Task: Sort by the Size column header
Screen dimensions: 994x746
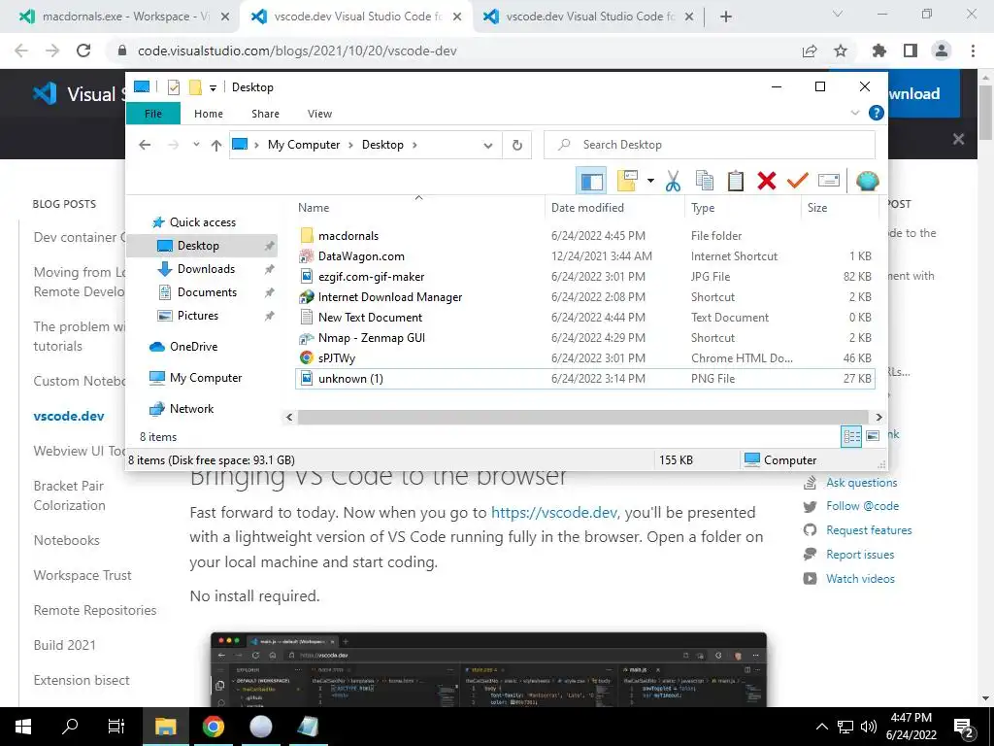Action: [840, 208]
